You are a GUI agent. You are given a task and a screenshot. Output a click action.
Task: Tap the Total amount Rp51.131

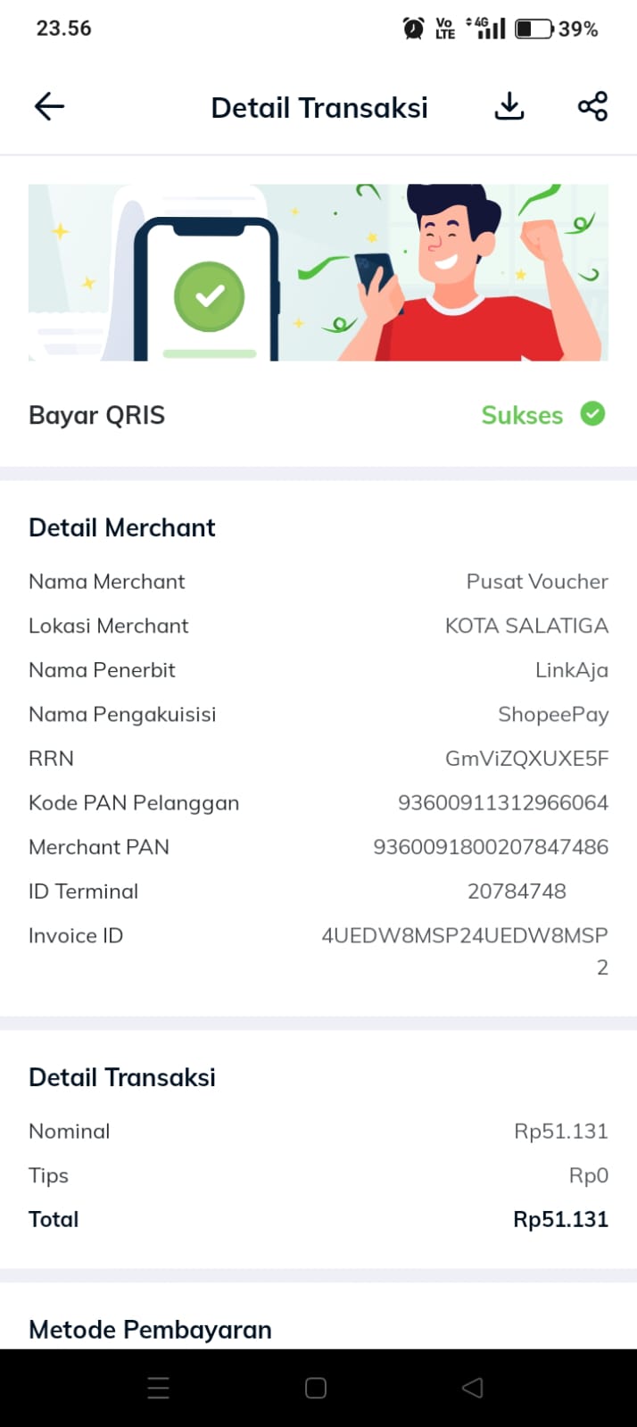click(560, 1219)
